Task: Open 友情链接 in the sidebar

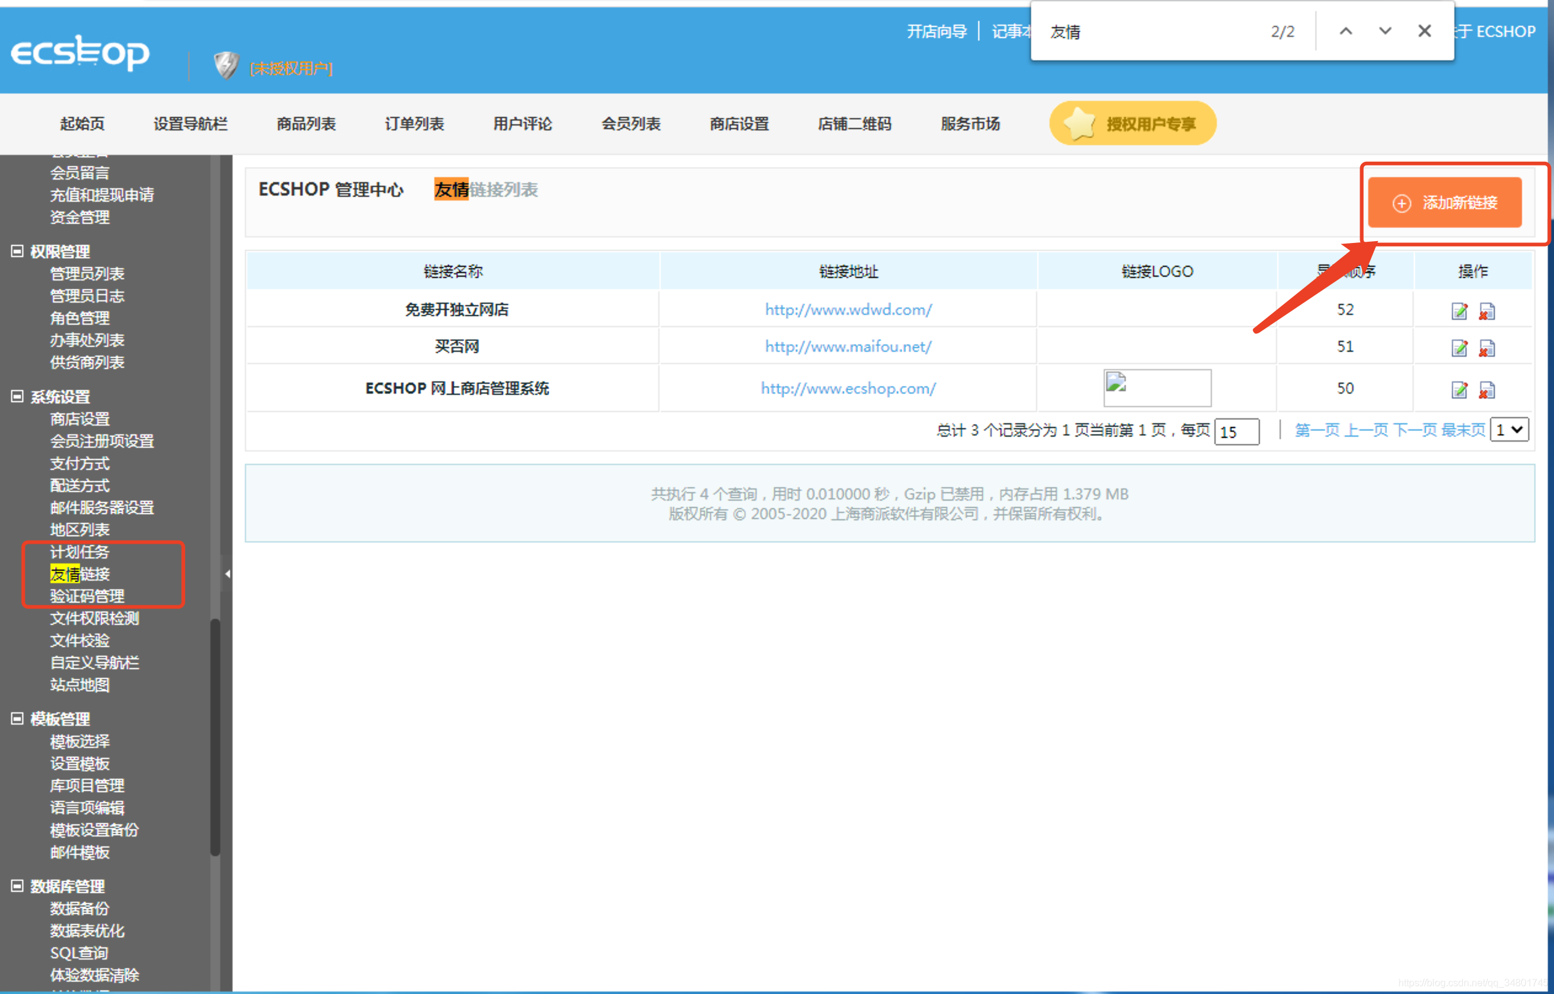Action: point(80,574)
